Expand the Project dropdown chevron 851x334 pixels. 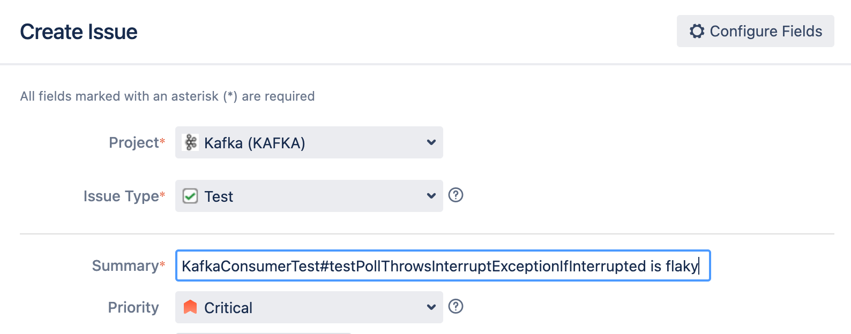(x=431, y=142)
